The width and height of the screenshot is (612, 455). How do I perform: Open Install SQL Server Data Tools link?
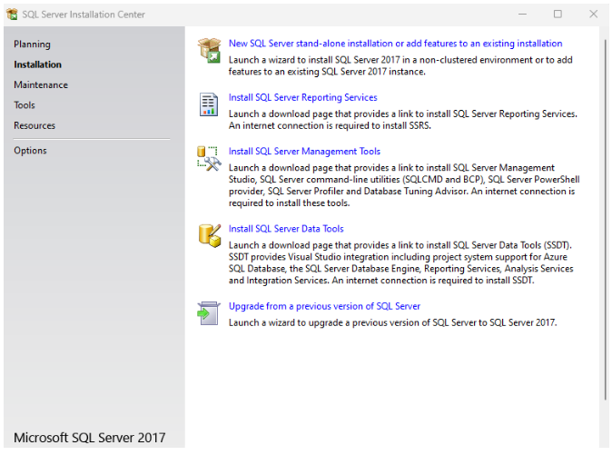click(x=286, y=228)
